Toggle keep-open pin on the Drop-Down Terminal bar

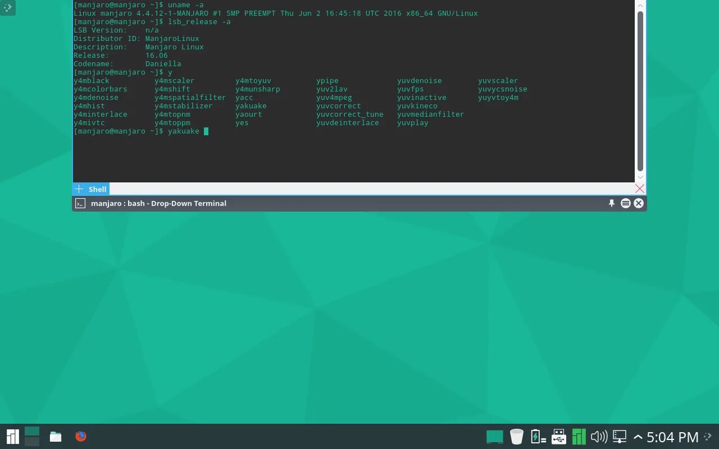pyautogui.click(x=612, y=203)
